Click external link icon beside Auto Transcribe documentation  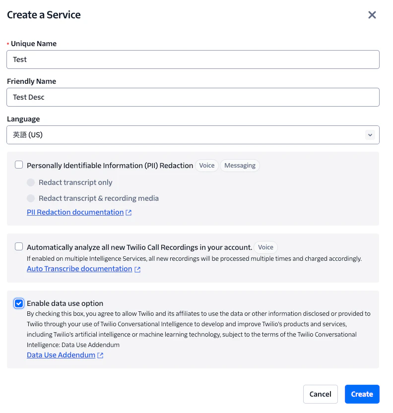(x=137, y=269)
